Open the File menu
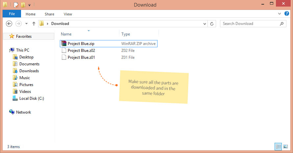293x153 pixels. [x=12, y=14]
